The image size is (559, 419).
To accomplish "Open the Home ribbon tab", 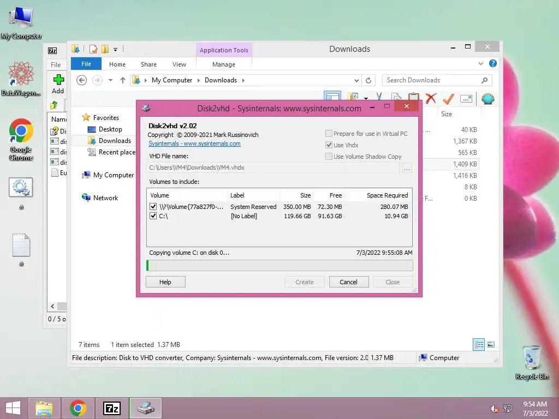I will (117, 64).
